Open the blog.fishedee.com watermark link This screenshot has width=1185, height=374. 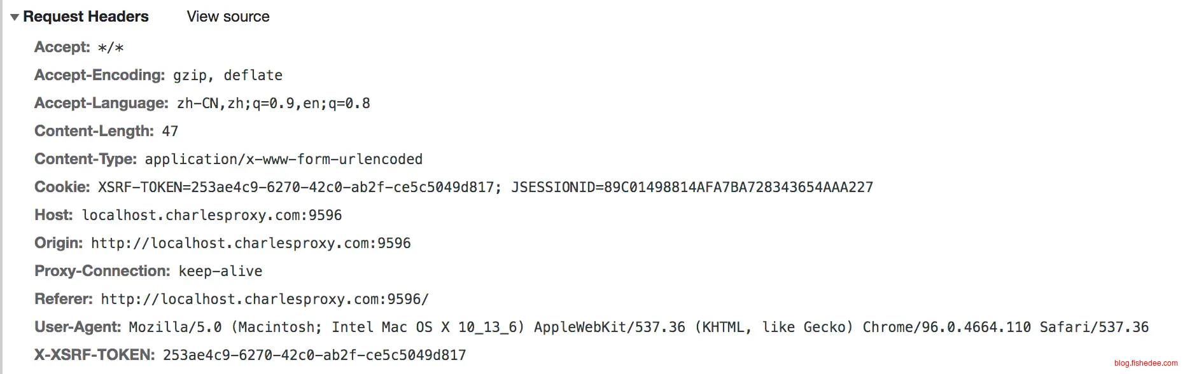1146,363
